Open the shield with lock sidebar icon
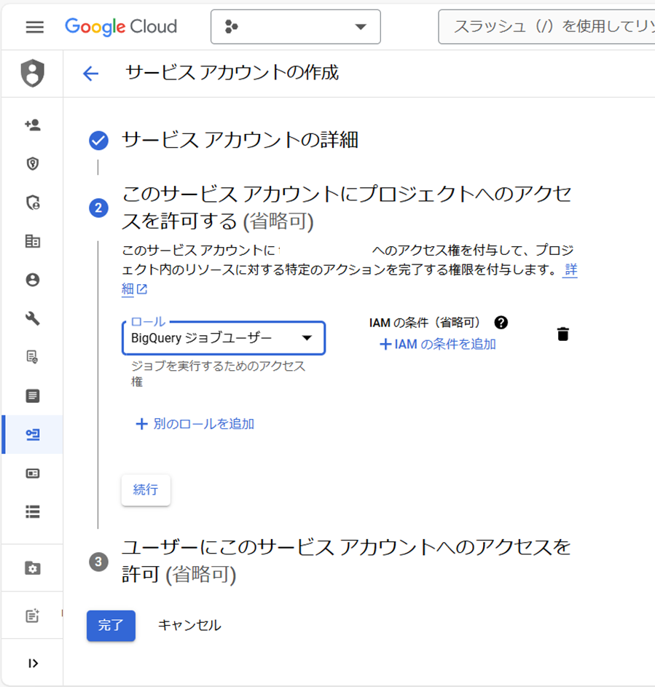Screen dimensions: 655x687 32,203
